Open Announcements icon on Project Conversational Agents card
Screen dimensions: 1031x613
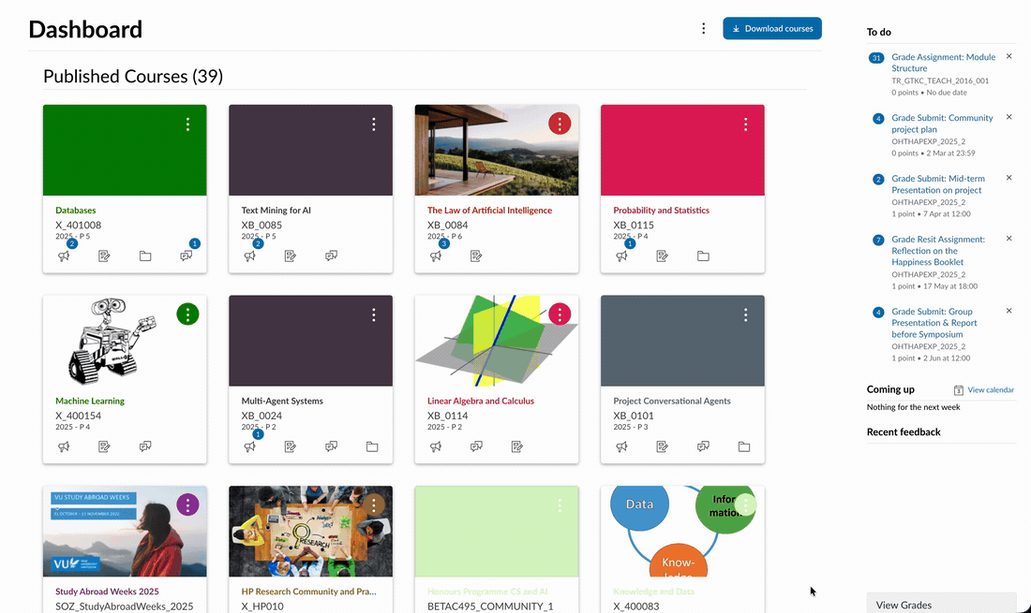click(622, 446)
